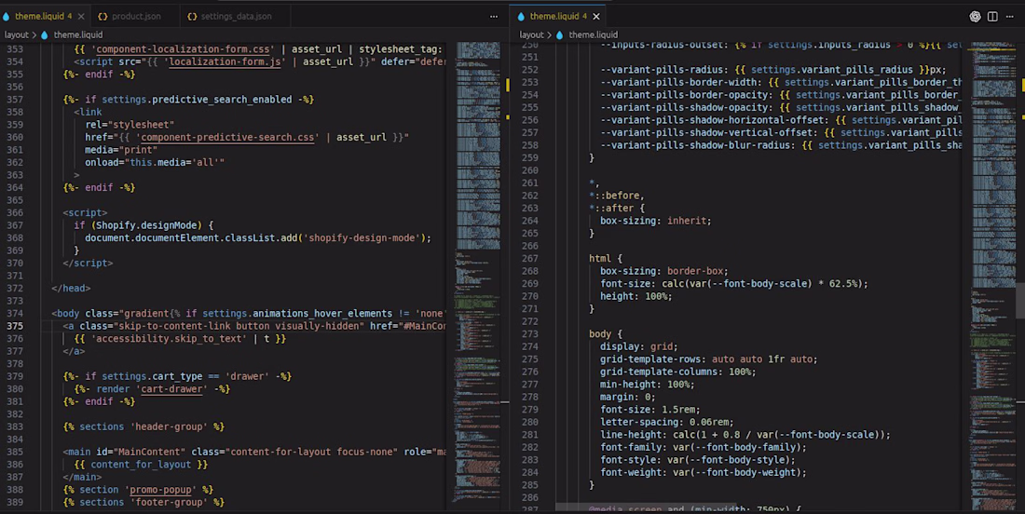1025x514 pixels.
Task: Switch to the settings_data.json tab
Action: (236, 16)
